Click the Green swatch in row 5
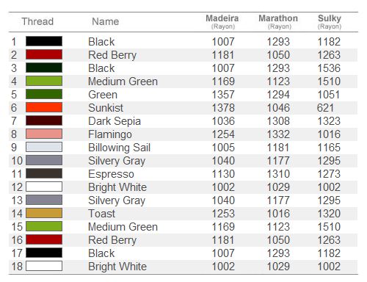The width and height of the screenshot is (367, 282). [x=44, y=94]
